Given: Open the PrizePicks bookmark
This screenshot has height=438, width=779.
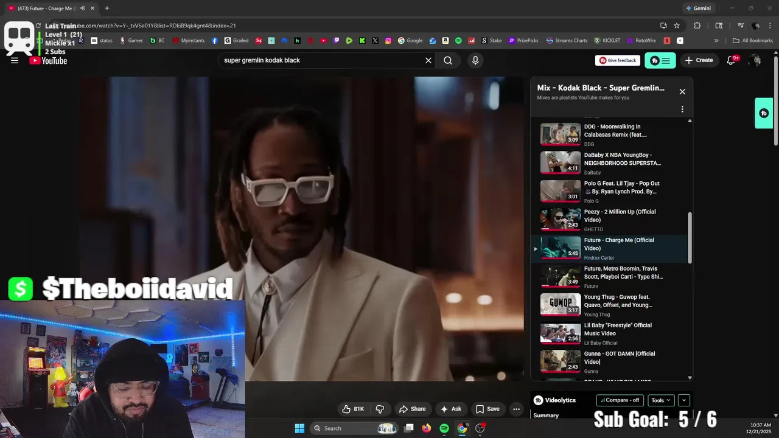Looking at the screenshot, I should pos(523,41).
